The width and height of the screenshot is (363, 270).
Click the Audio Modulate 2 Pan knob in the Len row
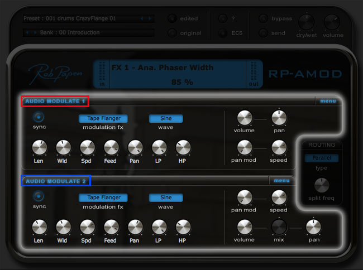coord(135,227)
